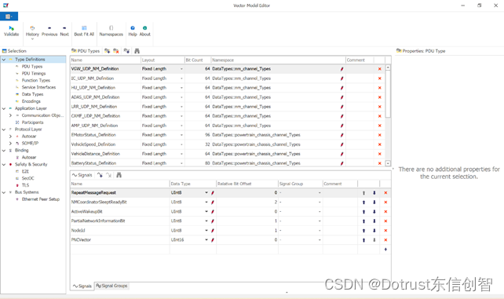
Task: Apply Best Fit All columns
Action: coord(84,31)
